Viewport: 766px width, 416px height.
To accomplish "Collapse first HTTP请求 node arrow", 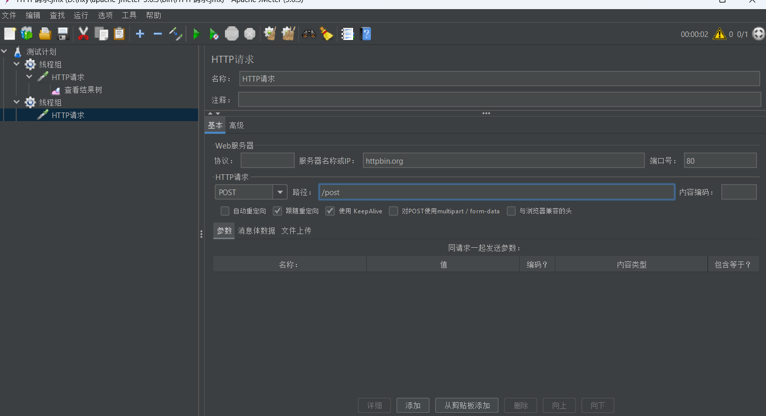I will (29, 77).
